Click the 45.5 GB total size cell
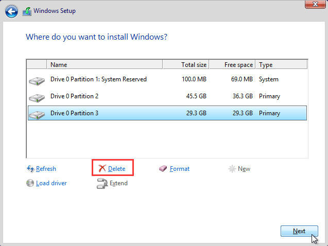328x246 pixels. (196, 96)
